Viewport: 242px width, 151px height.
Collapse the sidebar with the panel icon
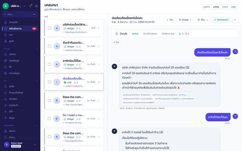coord(36,6)
